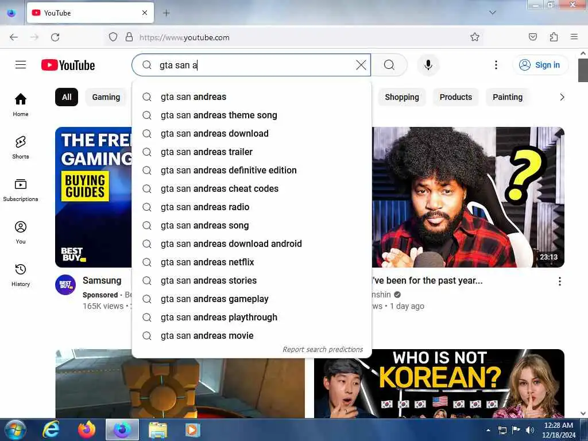Go back with browser back arrow
588x441 pixels.
pyautogui.click(x=14, y=37)
